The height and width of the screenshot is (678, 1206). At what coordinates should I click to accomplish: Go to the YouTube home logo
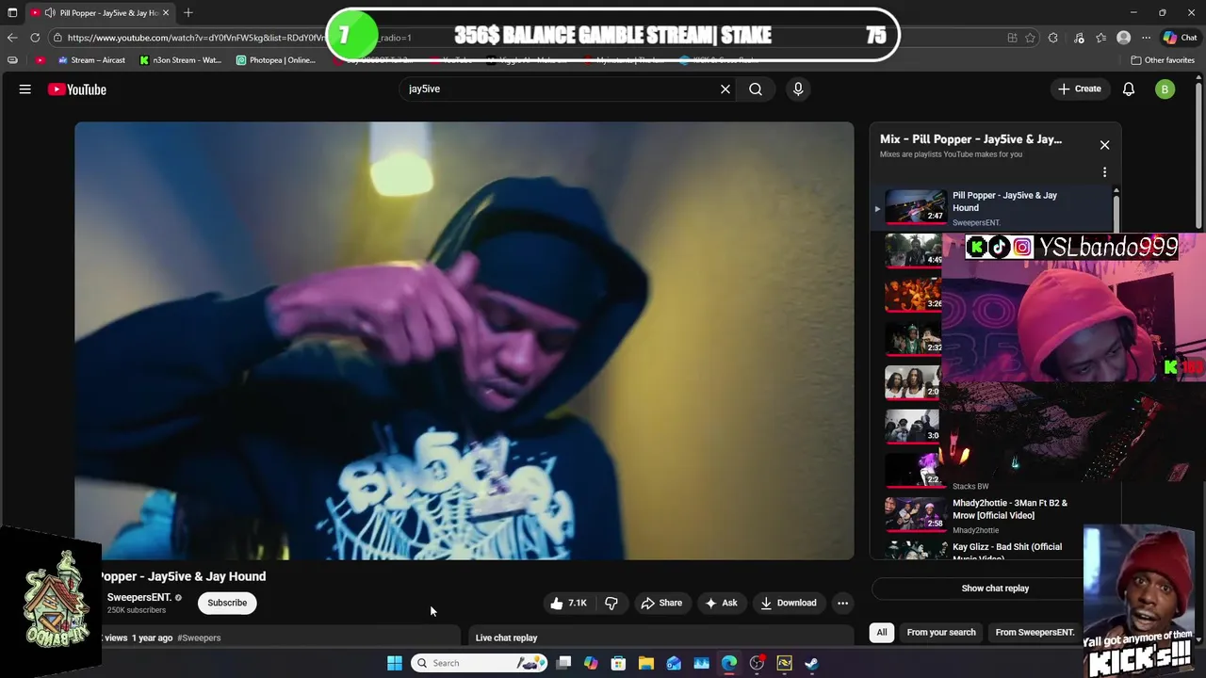[77, 89]
